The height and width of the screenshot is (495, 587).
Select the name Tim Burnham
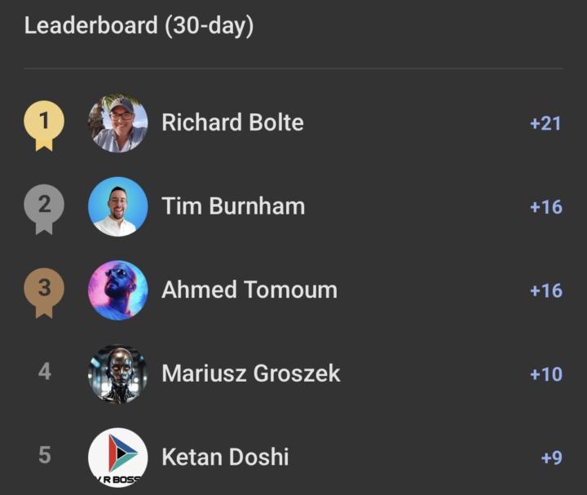[x=233, y=206]
